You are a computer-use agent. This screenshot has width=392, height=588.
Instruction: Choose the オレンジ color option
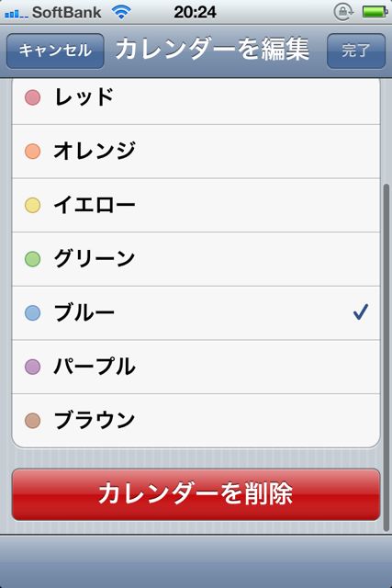click(196, 152)
